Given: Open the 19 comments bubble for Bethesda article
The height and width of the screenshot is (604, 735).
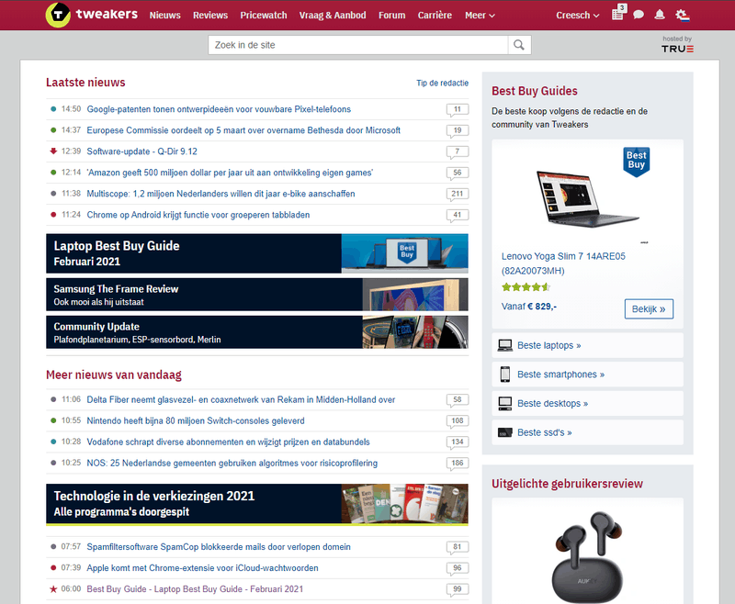Looking at the screenshot, I should [458, 130].
